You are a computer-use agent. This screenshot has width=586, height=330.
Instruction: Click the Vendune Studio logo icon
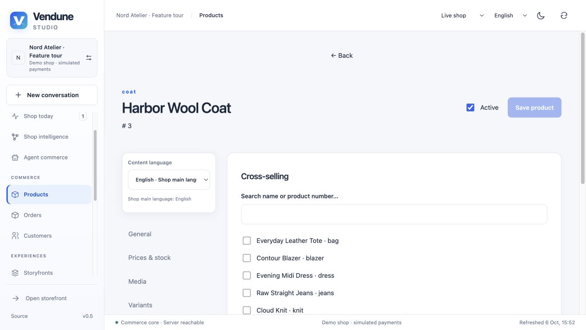coord(19,21)
